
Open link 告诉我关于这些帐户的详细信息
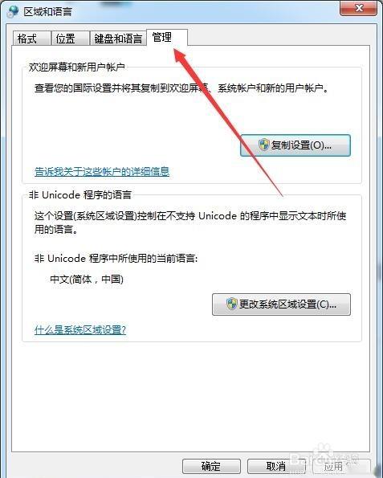[x=102, y=172]
